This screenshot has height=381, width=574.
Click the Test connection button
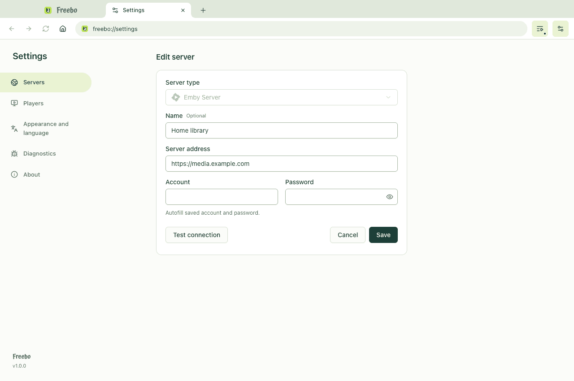click(x=196, y=235)
